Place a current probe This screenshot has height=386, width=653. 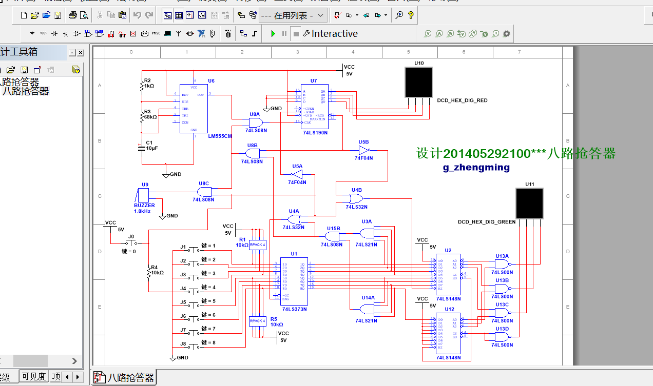tap(439, 33)
